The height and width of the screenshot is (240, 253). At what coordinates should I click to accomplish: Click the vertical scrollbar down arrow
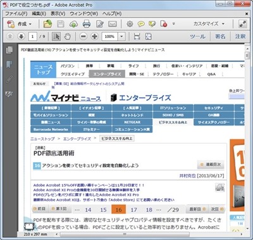pos(247,229)
